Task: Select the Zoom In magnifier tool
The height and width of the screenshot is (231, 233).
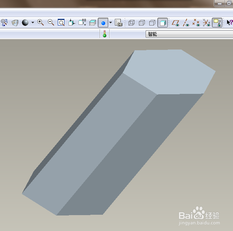Action: pyautogui.click(x=40, y=23)
